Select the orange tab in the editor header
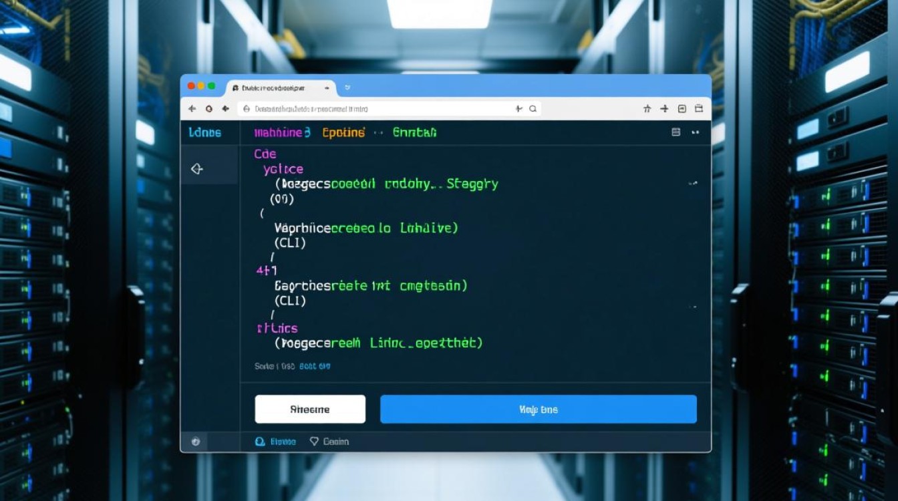The width and height of the screenshot is (898, 501). coord(343,132)
